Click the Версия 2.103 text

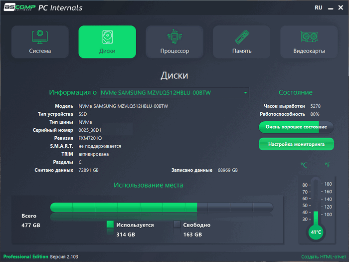coord(64,257)
